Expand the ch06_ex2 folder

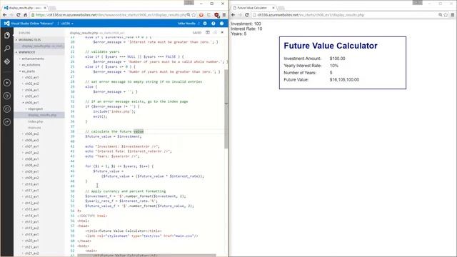click(x=31, y=133)
